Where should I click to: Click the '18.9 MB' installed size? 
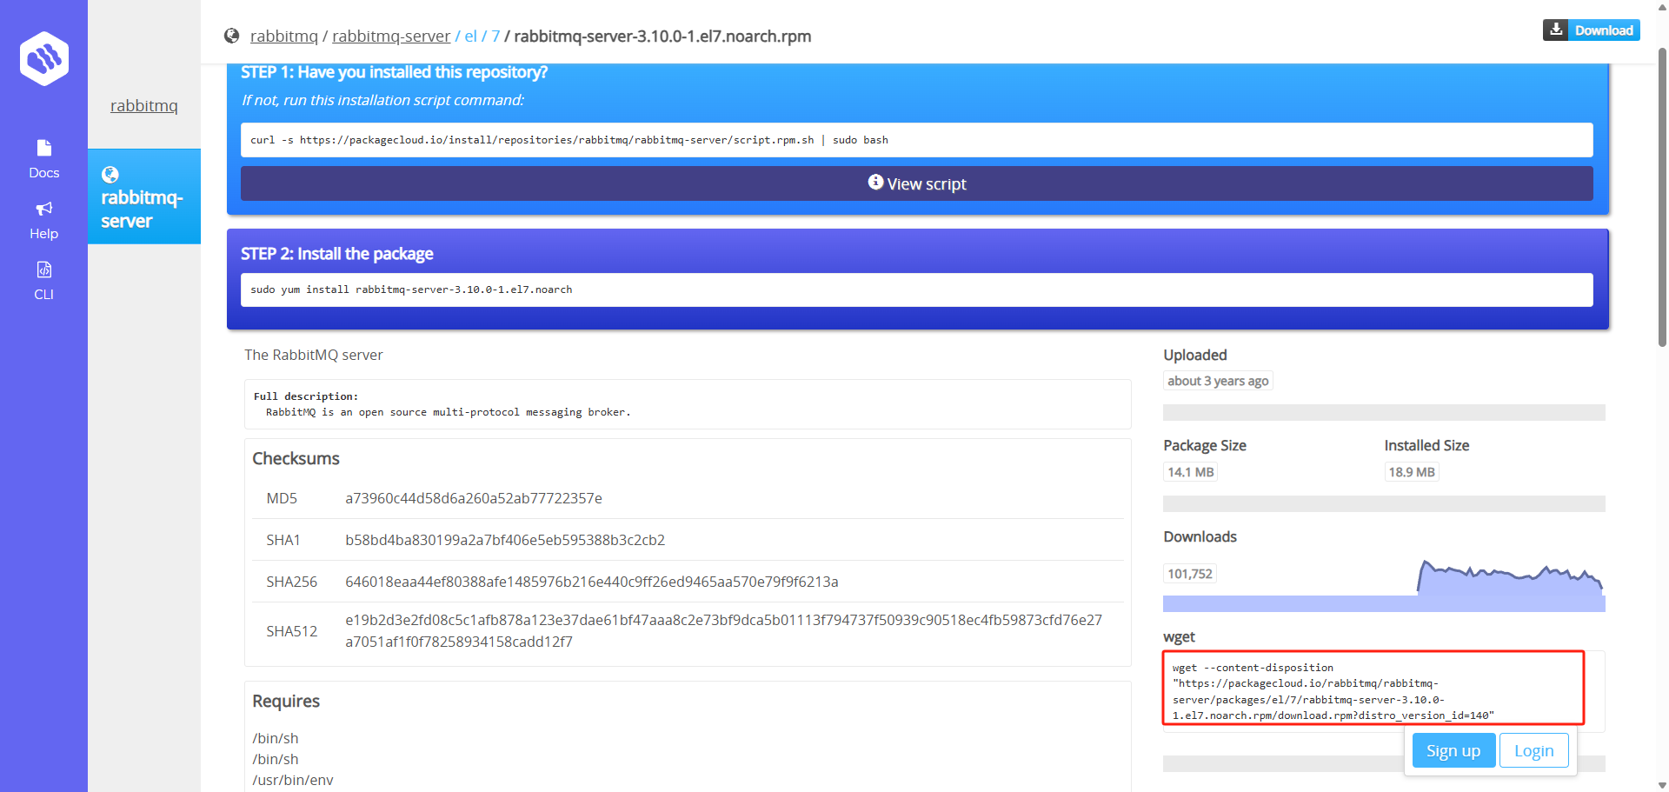(1412, 472)
